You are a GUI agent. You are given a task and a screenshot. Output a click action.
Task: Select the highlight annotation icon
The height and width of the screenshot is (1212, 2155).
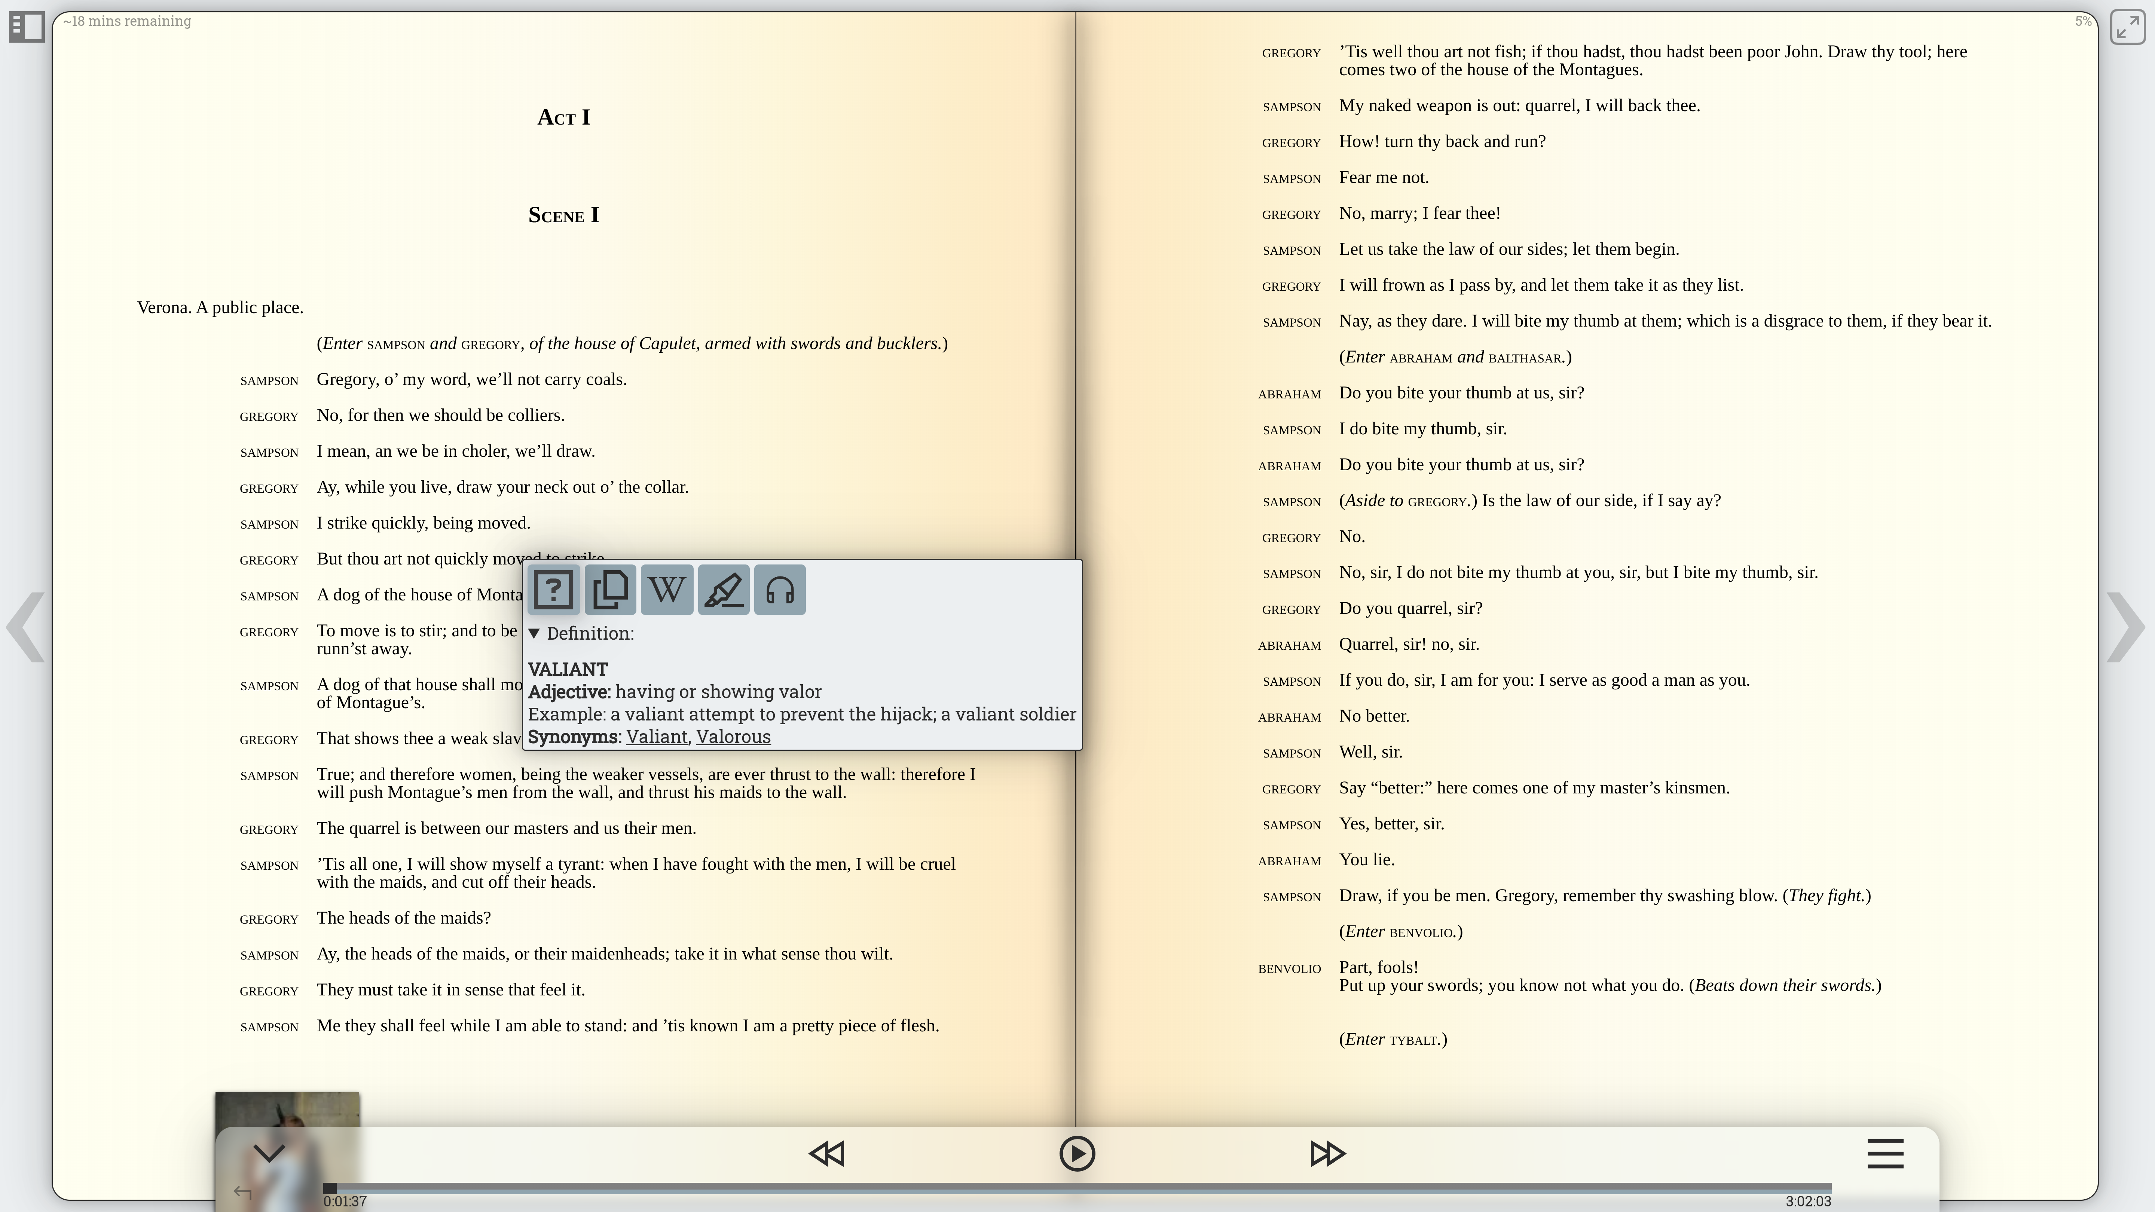[724, 590]
